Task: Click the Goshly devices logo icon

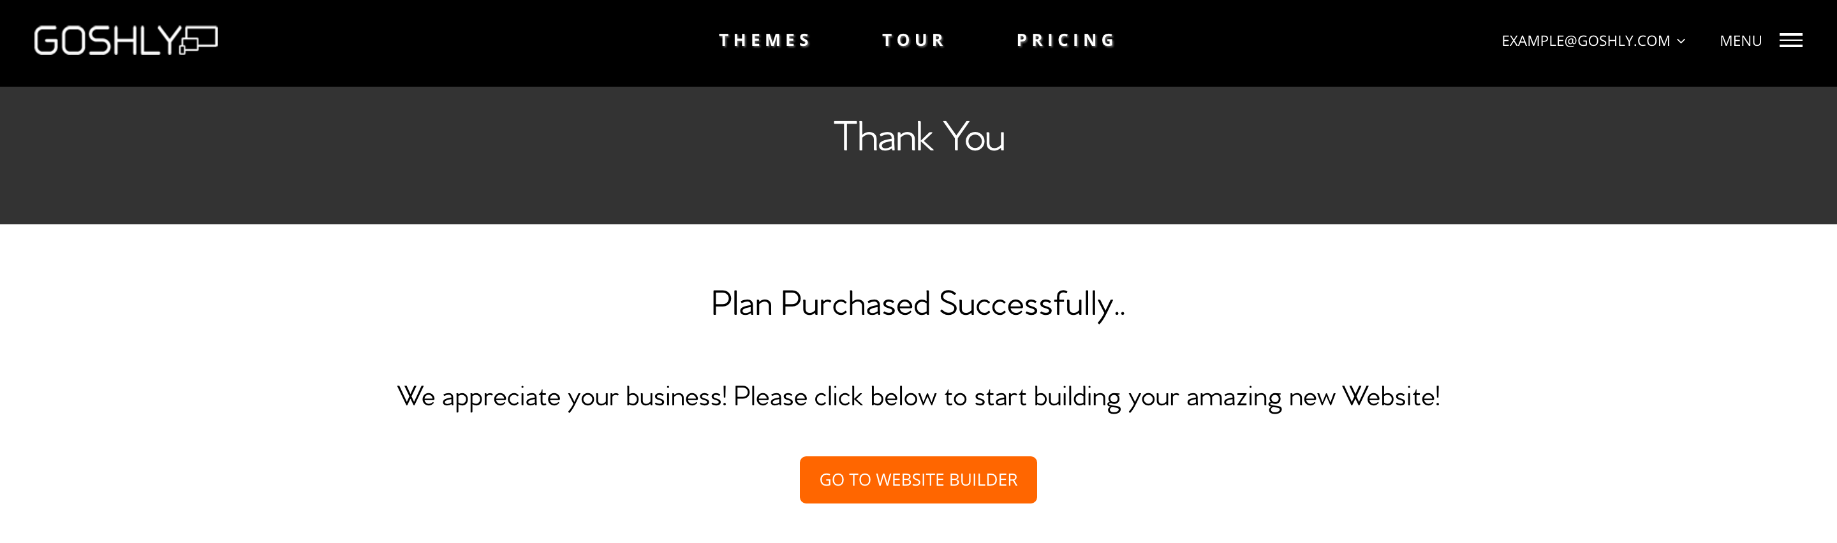Action: click(199, 40)
